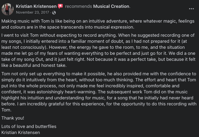Open the November 23, 2017 post timestamp
The height and width of the screenshot is (137, 199).
[x=33, y=13]
